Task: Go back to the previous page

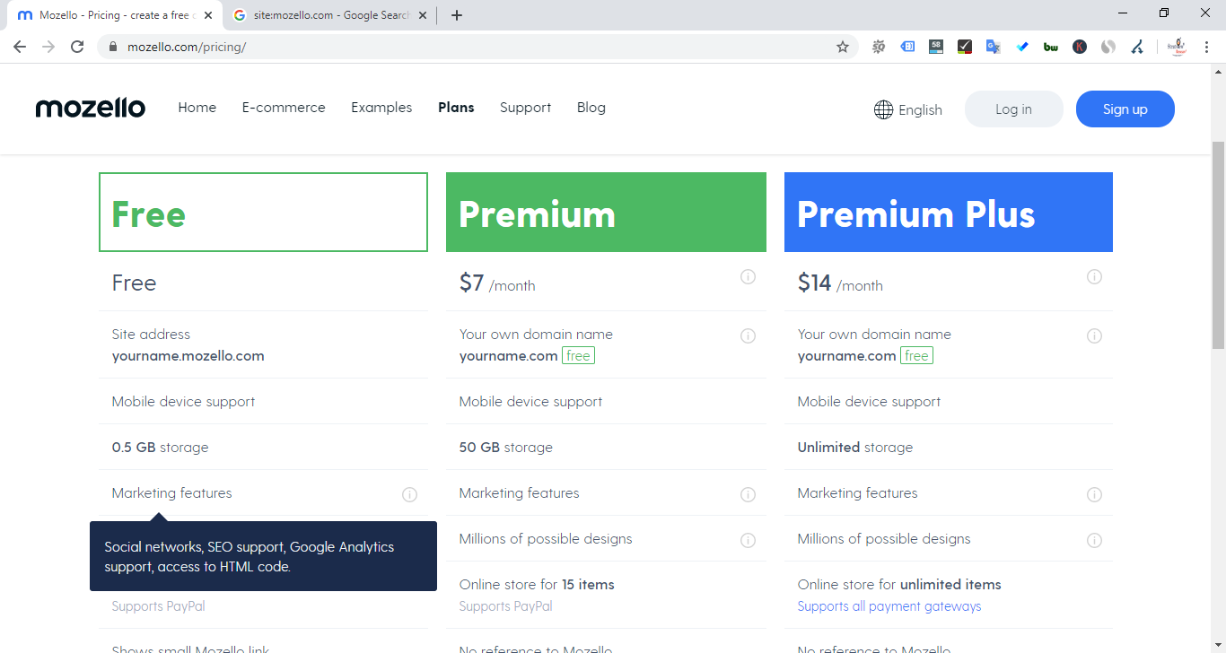Action: pos(20,47)
